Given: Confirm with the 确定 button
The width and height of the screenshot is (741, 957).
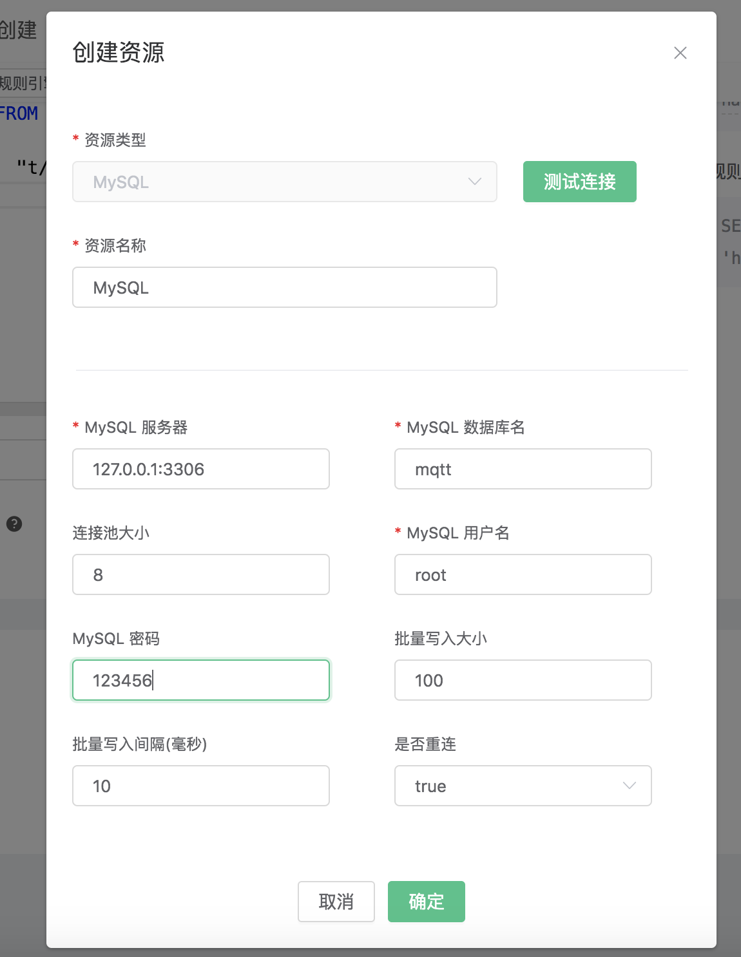Looking at the screenshot, I should (426, 902).
